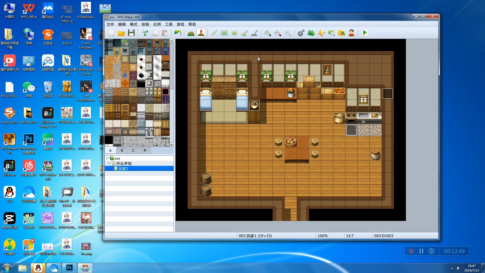Take a recorder snapshot with camera icon
The height and width of the screenshot is (273, 485).
pos(432,251)
